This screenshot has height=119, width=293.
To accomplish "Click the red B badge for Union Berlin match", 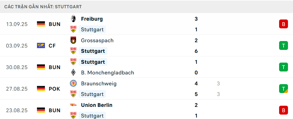I will point(283,110).
